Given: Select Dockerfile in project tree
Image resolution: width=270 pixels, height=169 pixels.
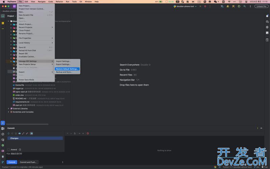Looking at the screenshot, I should (20, 85).
